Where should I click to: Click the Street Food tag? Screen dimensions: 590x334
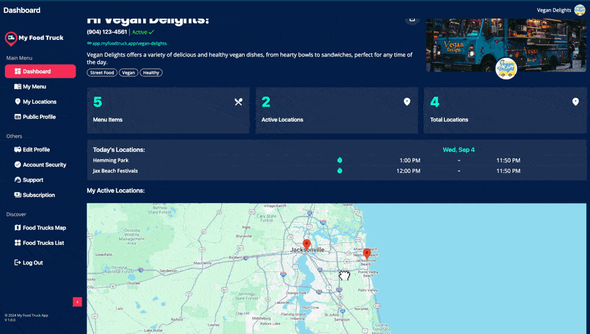(x=102, y=73)
